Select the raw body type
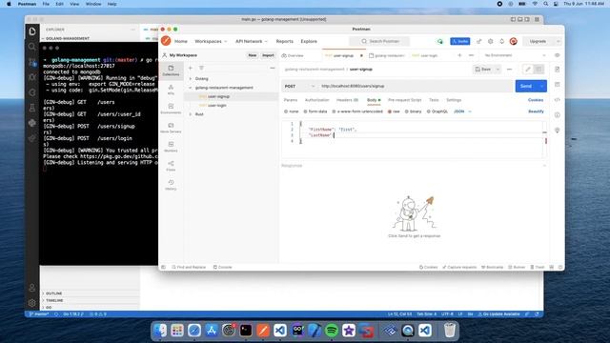610x343 pixels. tap(394, 111)
